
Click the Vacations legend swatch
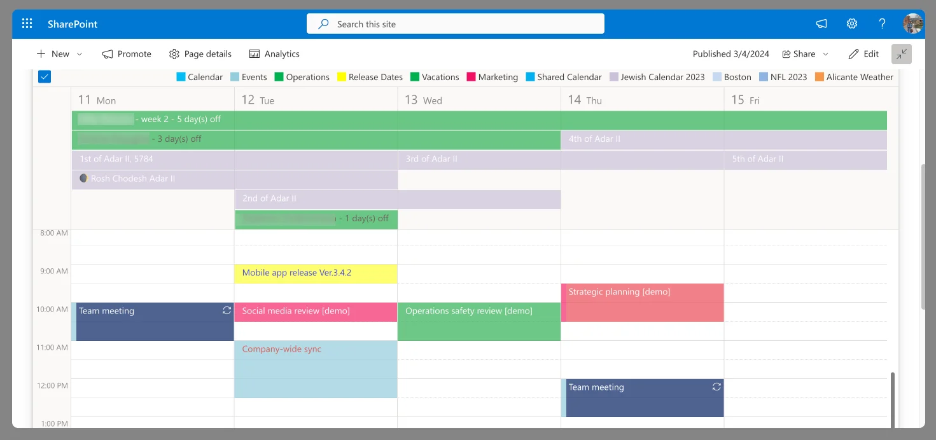[415, 77]
